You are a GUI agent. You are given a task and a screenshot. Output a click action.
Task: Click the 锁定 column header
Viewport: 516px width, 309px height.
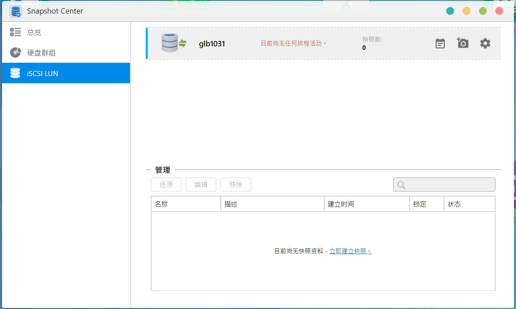[420, 204]
